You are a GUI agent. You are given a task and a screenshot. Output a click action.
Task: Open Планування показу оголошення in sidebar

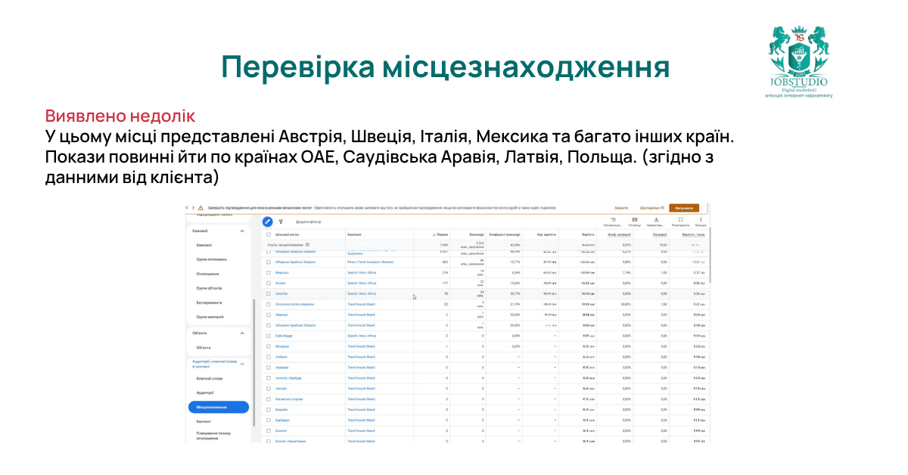coord(213,436)
